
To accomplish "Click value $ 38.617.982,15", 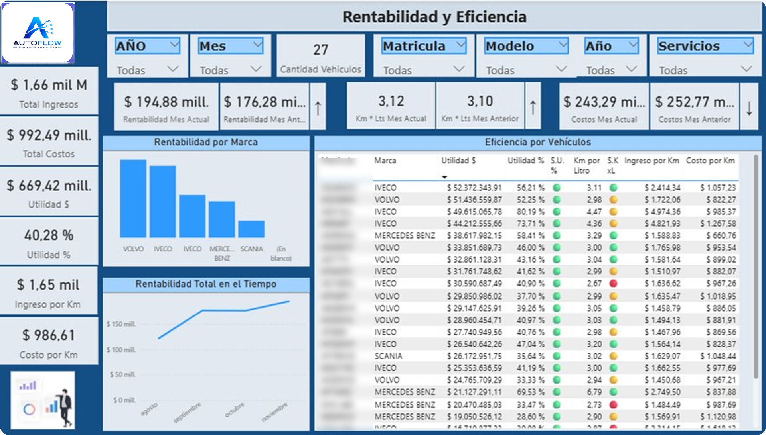I will pos(474,235).
